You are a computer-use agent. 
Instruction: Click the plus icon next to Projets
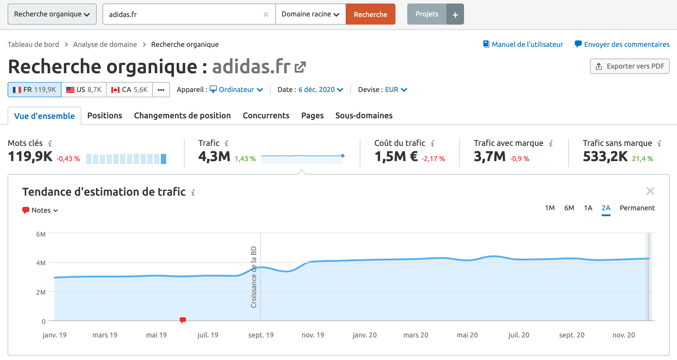tap(455, 14)
